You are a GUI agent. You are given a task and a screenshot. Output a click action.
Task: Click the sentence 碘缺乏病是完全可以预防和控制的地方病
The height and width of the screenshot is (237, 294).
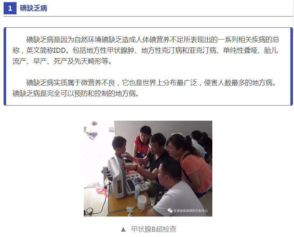76,93
